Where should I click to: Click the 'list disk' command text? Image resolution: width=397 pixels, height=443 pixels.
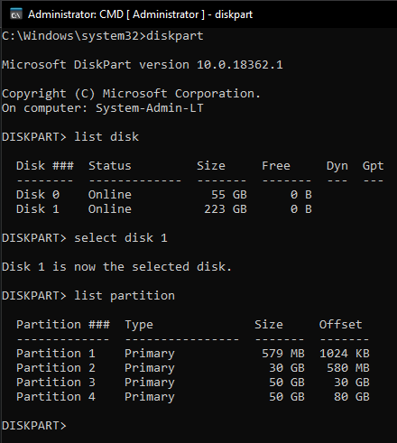click(106, 137)
